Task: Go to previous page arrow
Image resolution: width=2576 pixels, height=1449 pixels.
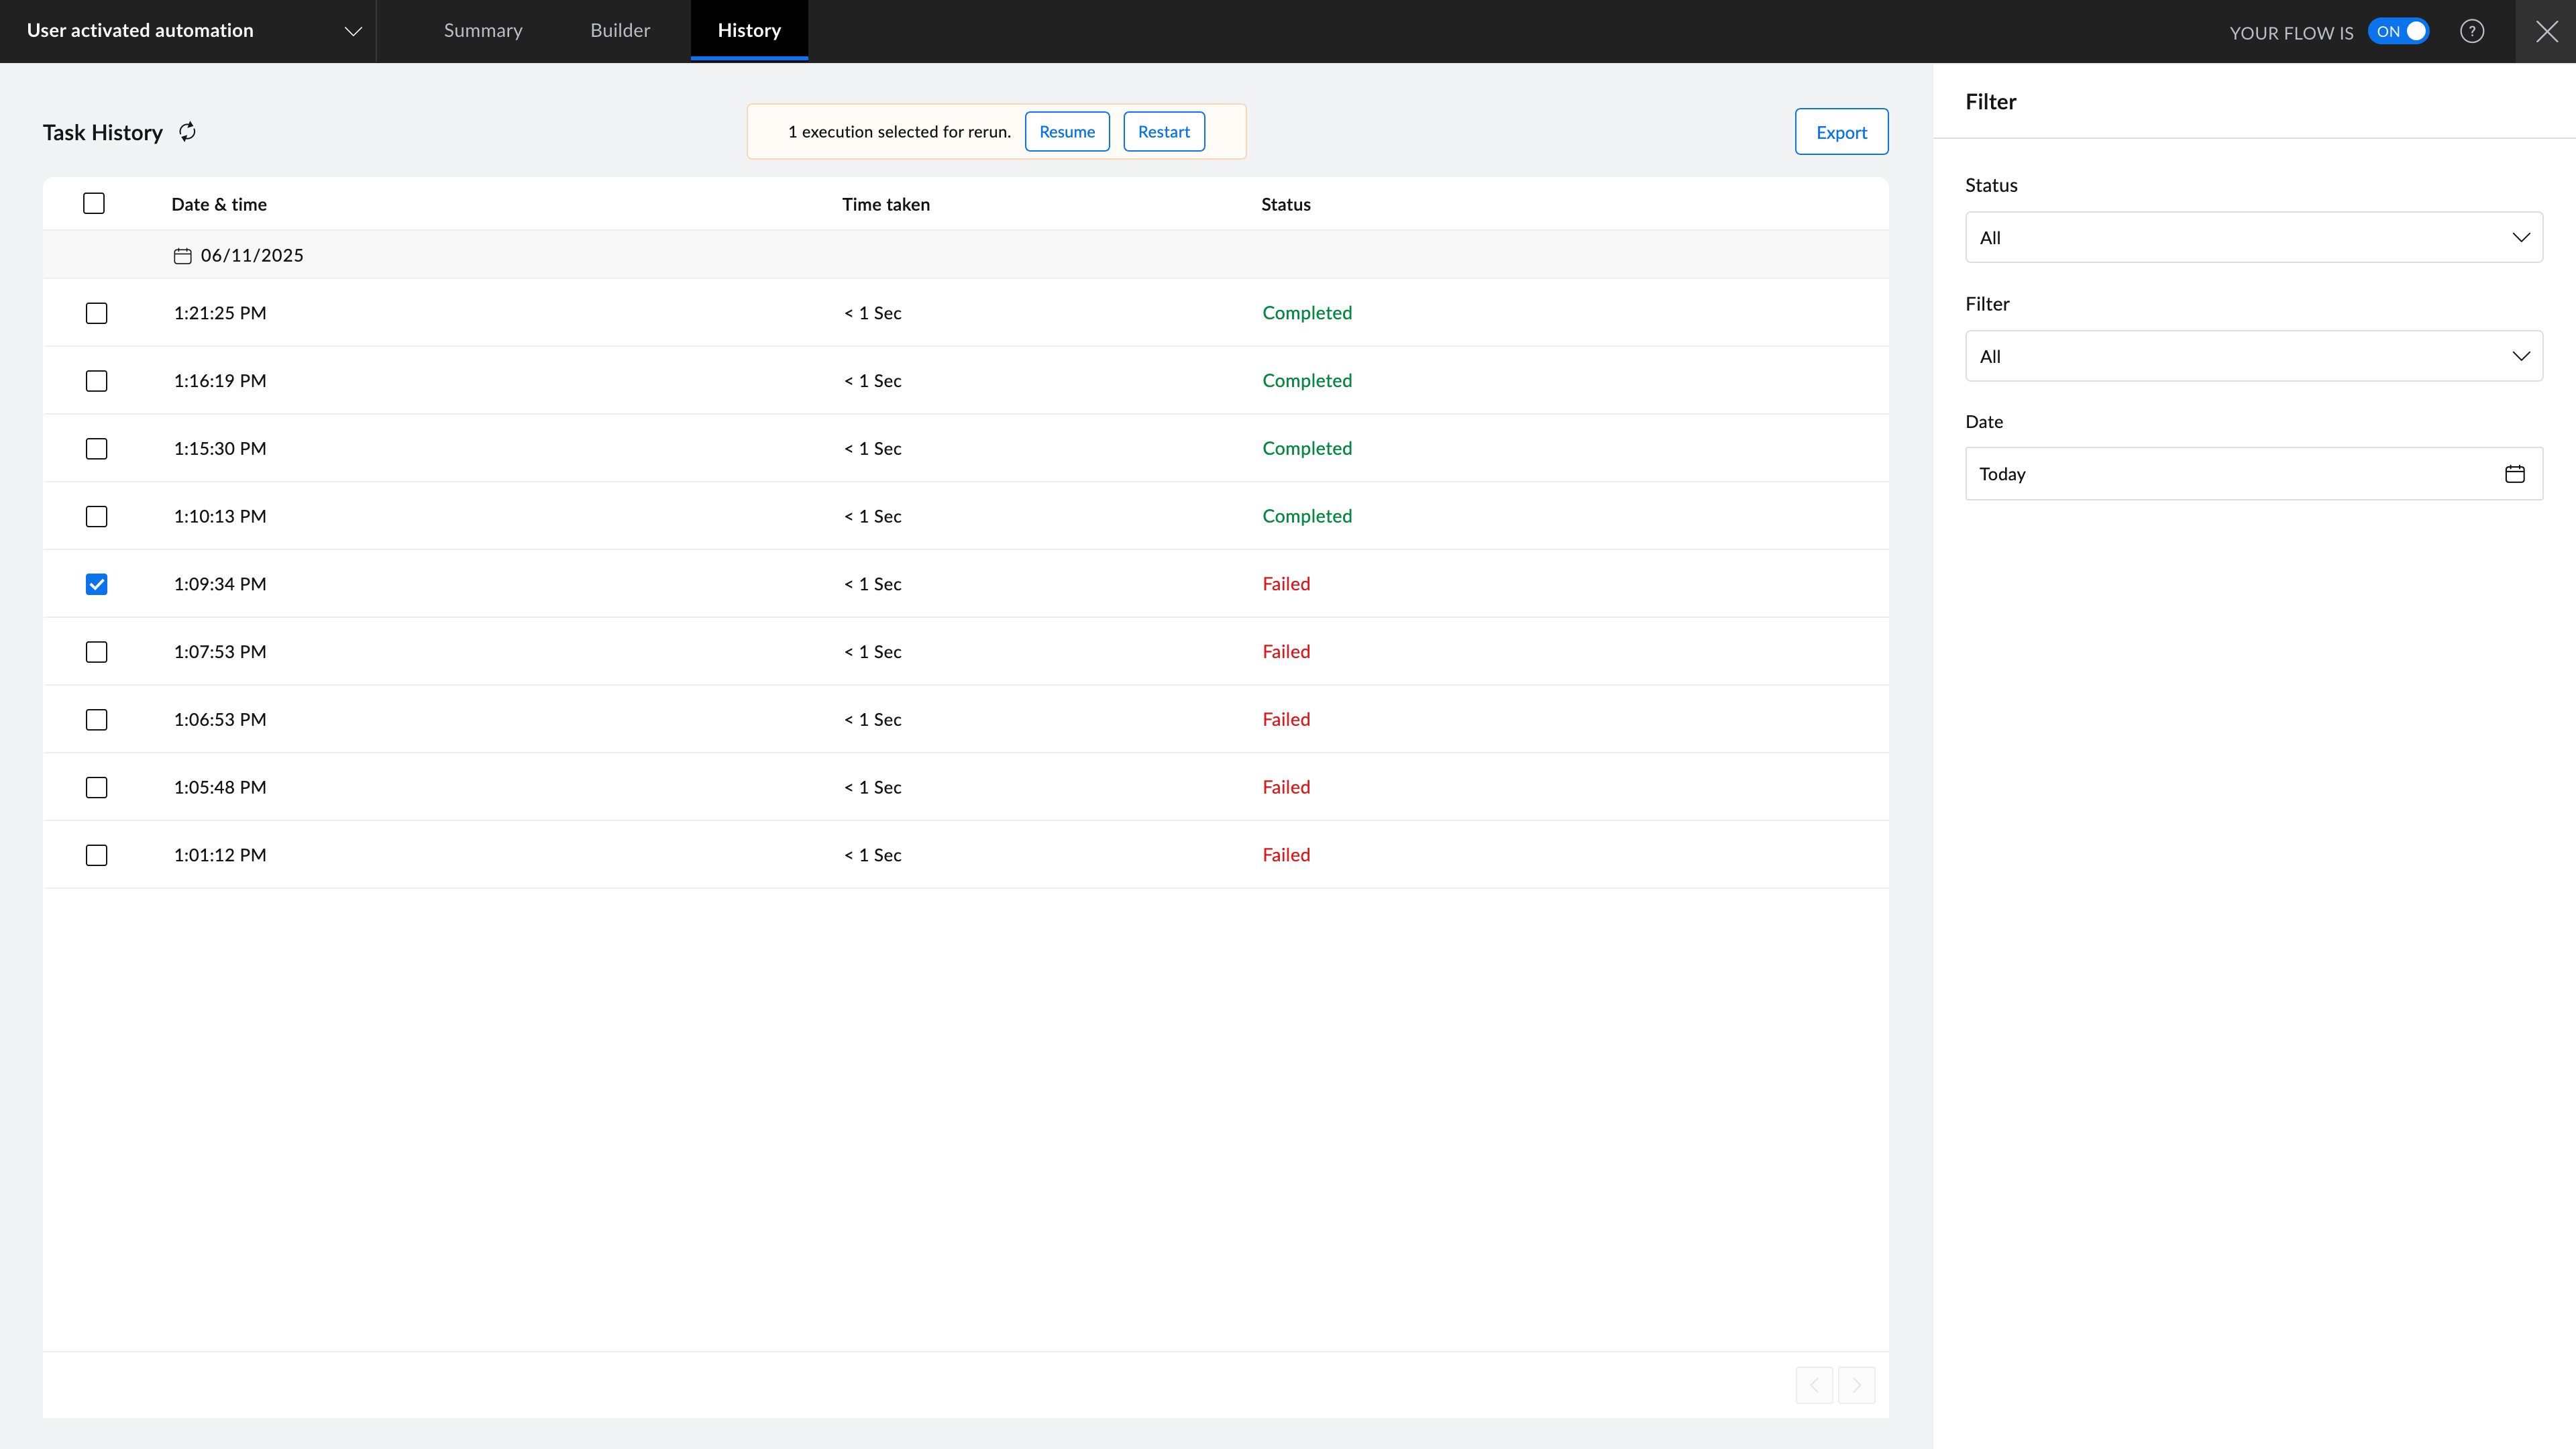Action: tap(1814, 1385)
